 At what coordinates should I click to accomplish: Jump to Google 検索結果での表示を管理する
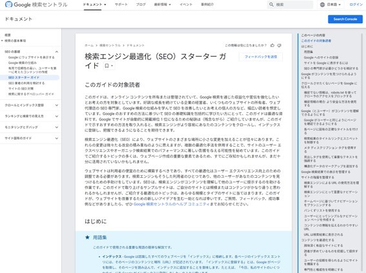tap(325, 172)
